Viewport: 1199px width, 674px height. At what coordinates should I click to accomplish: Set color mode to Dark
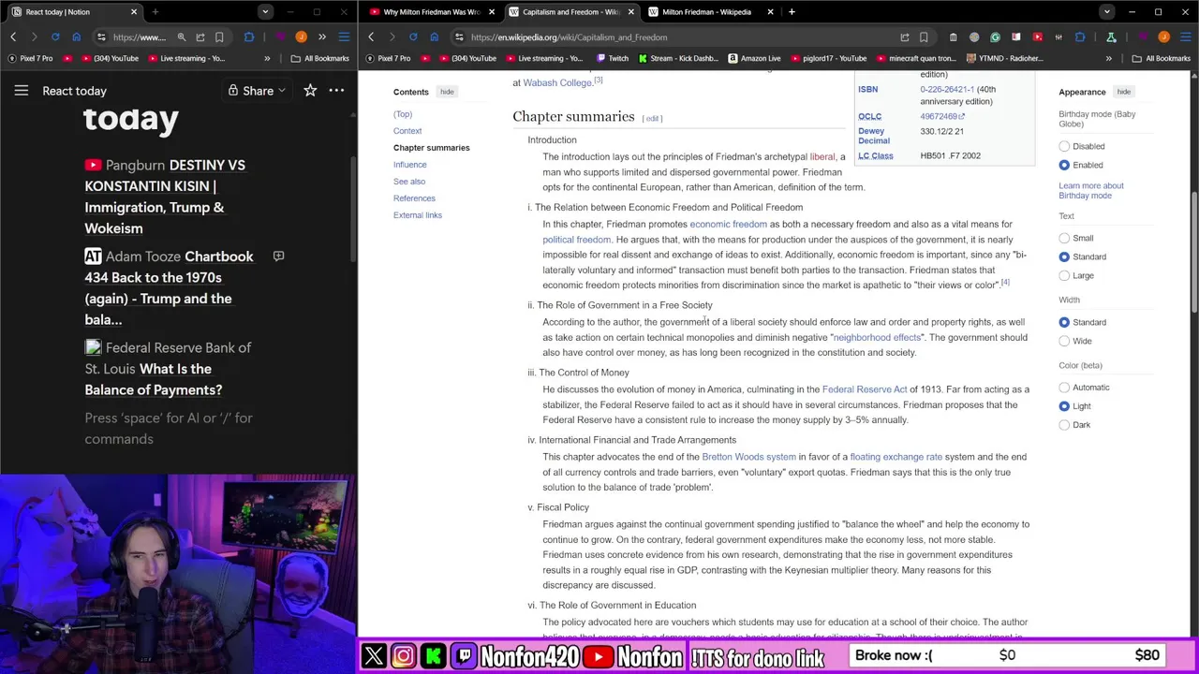pos(1064,425)
